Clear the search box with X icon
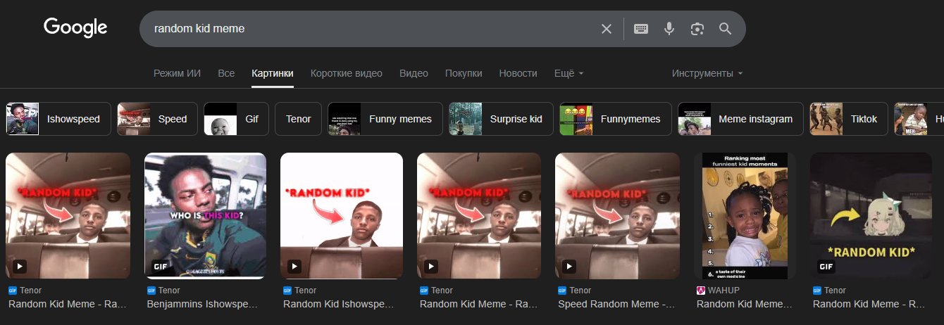This screenshot has height=325, width=944. coord(607,29)
